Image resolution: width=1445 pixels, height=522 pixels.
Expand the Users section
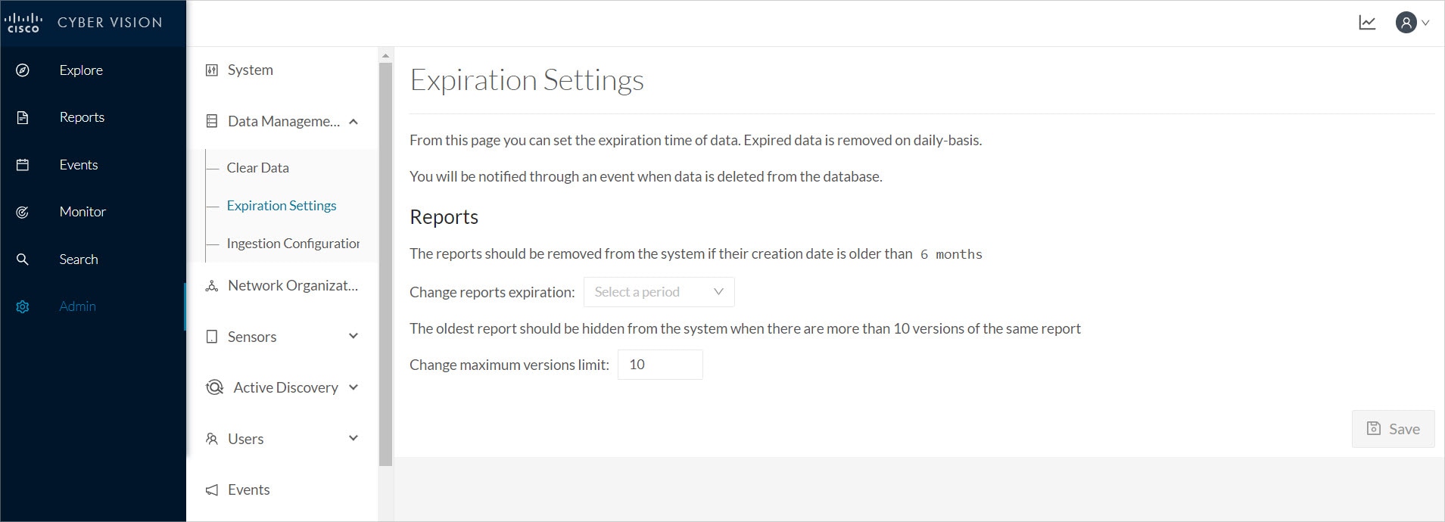[x=353, y=438]
